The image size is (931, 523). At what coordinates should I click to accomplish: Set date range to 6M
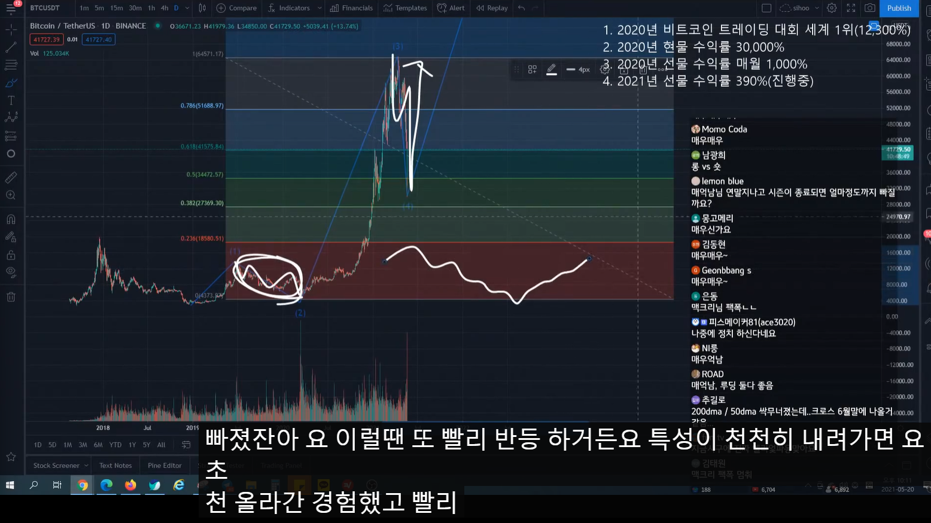(98, 445)
